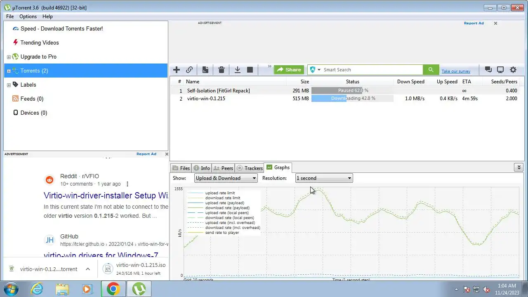Click the green search magnifier button
This screenshot has height=297, width=528.
coord(431,70)
